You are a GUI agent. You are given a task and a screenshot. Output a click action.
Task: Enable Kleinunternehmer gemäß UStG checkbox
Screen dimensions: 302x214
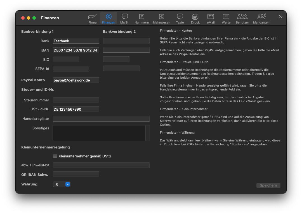tap(55, 156)
